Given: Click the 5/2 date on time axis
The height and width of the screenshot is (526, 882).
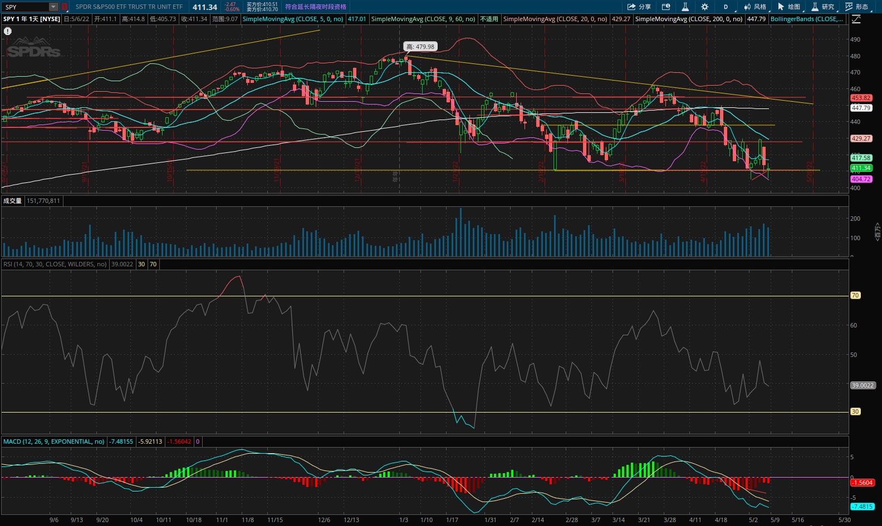Looking at the screenshot, I should [x=753, y=520].
